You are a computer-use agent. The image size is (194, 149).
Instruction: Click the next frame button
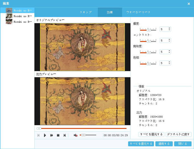65,135
